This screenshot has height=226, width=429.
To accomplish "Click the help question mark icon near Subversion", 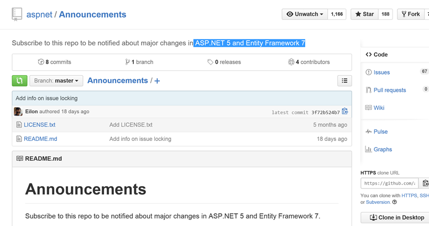I will click(395, 202).
